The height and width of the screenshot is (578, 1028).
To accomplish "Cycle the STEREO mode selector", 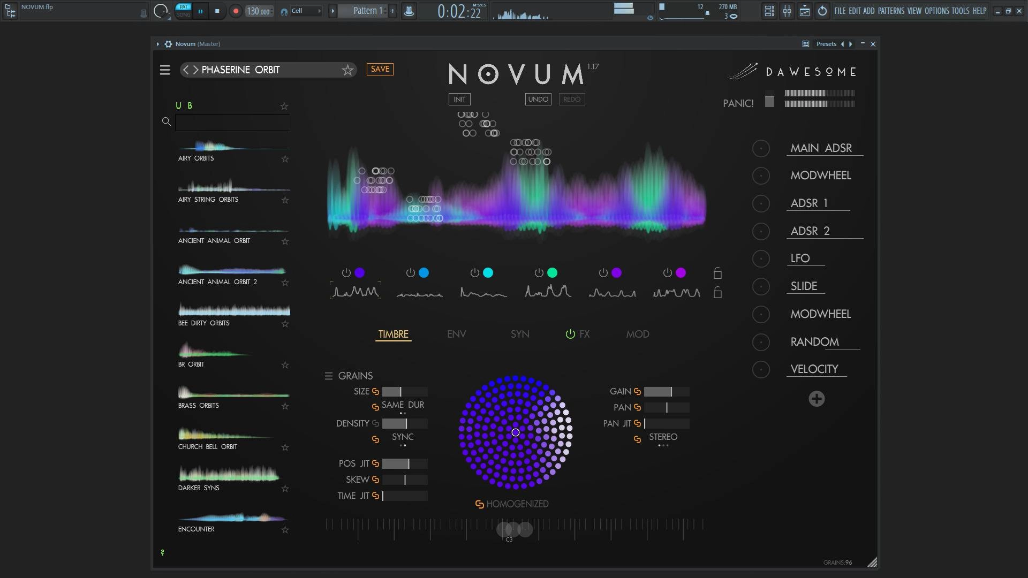I will coord(663,437).
